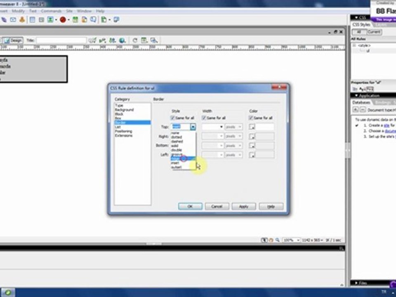Viewport: 396px width, 297px height.
Task: Open the Flash media dropdown arrow
Action: tap(68, 20)
